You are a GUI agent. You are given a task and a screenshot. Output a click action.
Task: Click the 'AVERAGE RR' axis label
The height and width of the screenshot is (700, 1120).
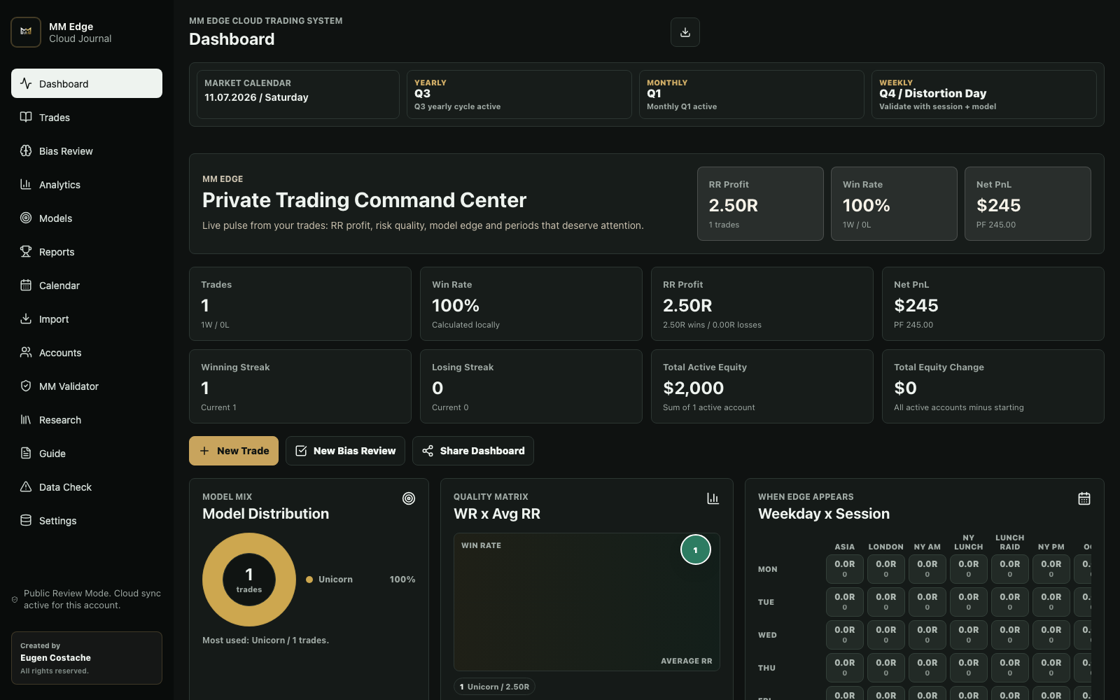pos(686,661)
